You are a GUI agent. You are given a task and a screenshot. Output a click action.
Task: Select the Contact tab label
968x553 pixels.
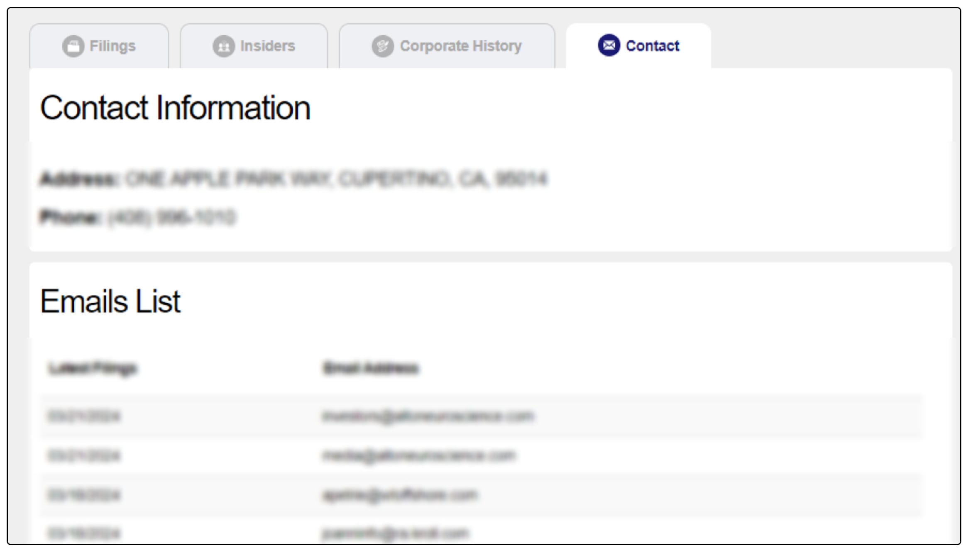point(652,46)
